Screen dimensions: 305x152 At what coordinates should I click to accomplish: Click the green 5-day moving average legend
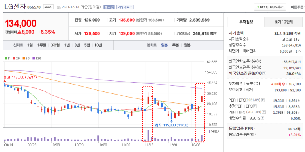click(x=7, y=58)
